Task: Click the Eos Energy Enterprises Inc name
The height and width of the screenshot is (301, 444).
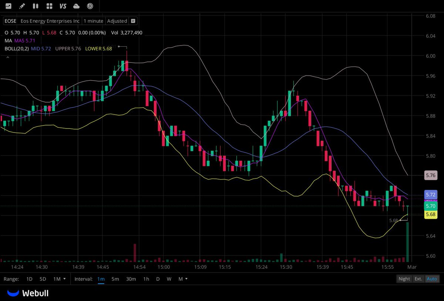Action: 50,21
